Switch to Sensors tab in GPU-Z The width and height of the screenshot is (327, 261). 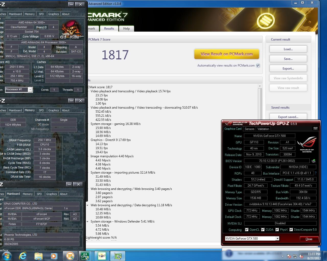pos(249,129)
